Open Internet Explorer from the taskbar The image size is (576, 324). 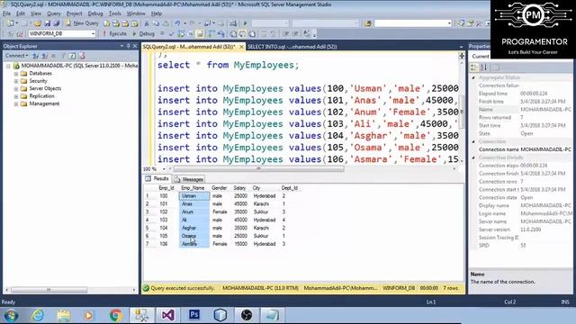tap(38, 316)
